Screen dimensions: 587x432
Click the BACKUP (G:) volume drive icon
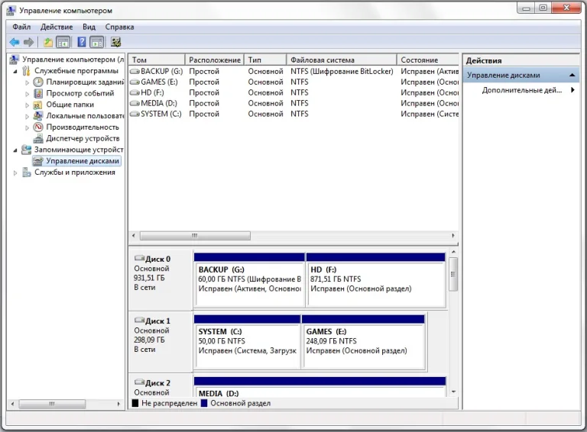(135, 71)
